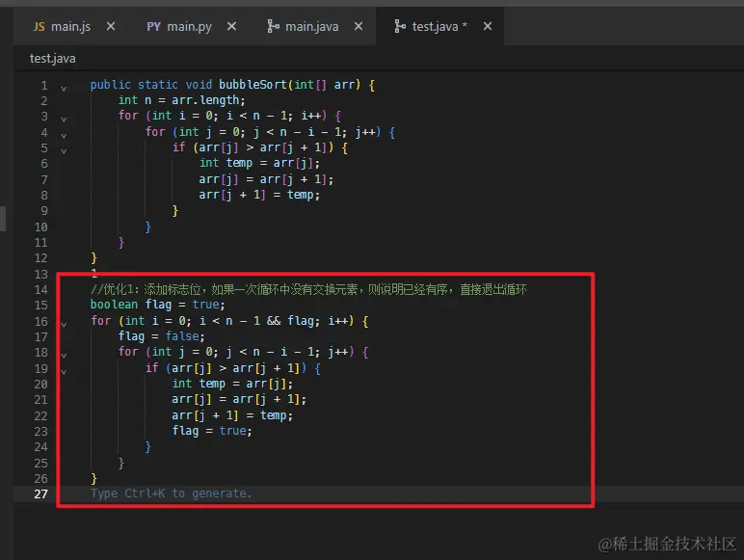Collapse the inner for loop fold at line 18
This screenshot has height=560, width=744.
pyautogui.click(x=64, y=355)
